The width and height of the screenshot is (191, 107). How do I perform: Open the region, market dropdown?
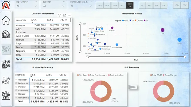pos(27,6)
